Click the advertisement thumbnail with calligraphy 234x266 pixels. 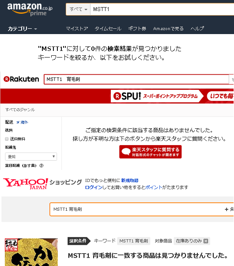tap(31, 252)
